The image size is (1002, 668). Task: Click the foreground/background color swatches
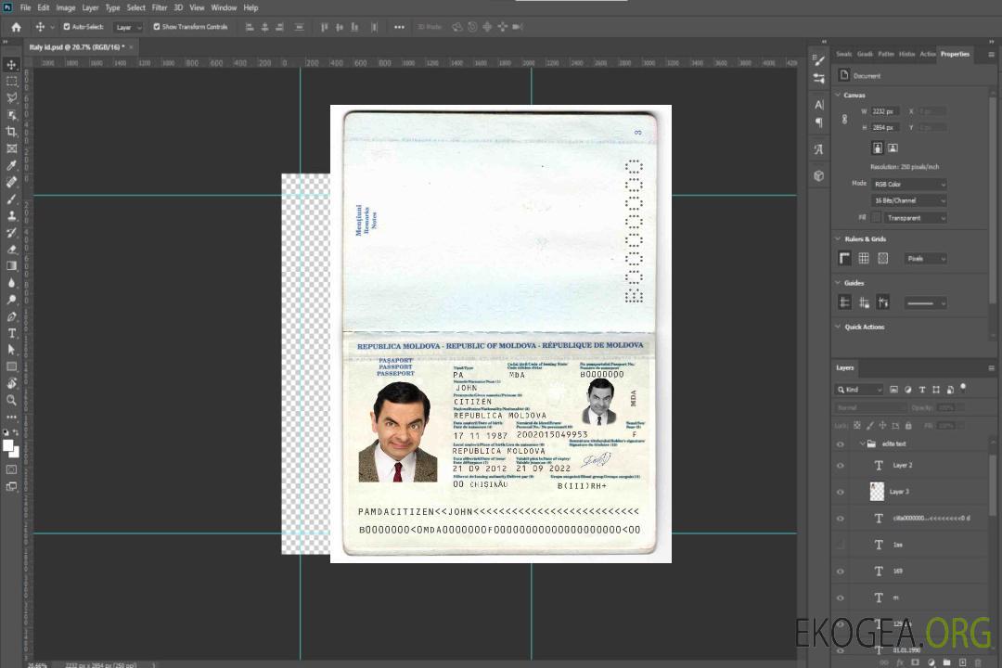[11, 448]
